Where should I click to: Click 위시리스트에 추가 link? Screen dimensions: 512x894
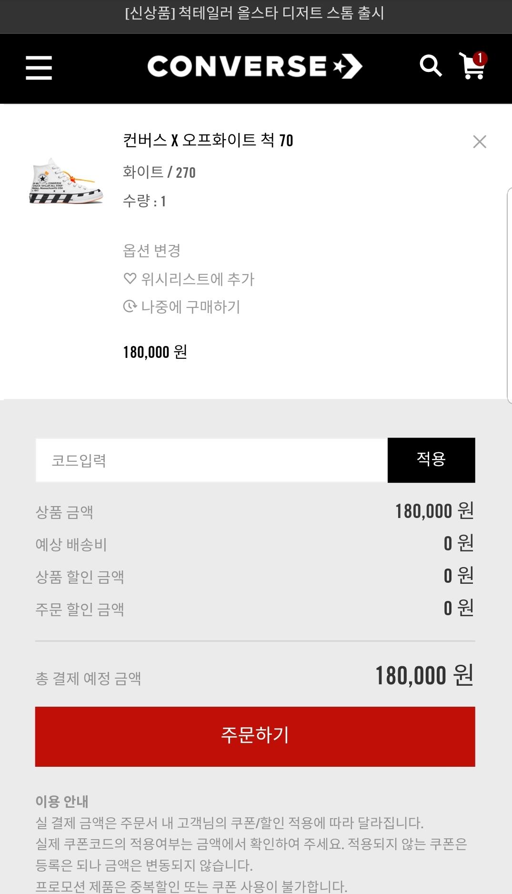[198, 279]
